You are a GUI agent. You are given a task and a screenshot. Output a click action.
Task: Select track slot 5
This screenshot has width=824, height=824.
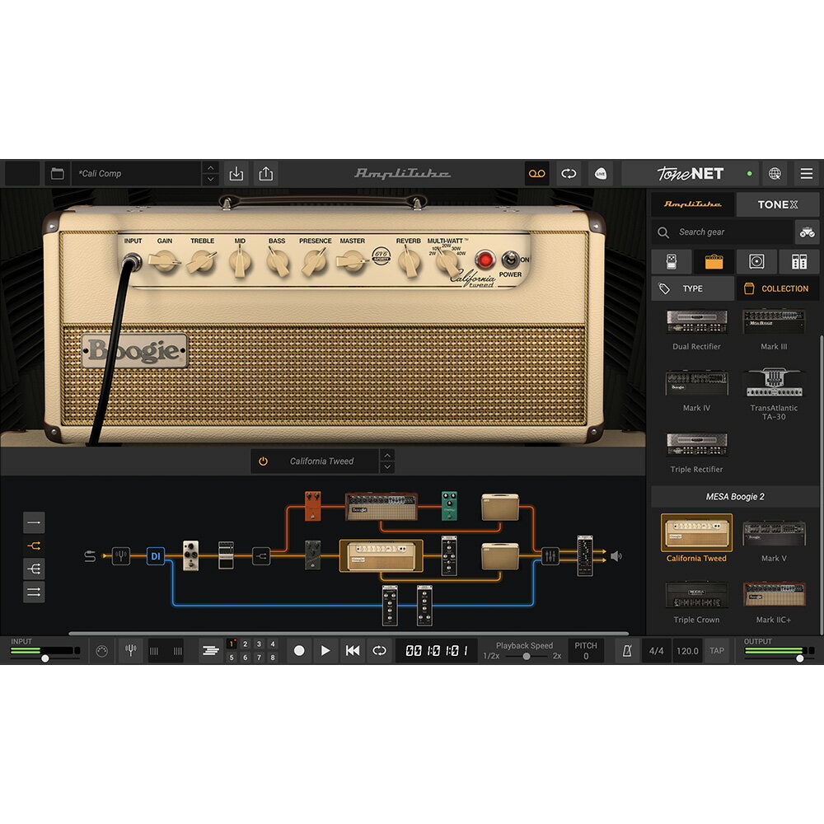click(232, 658)
